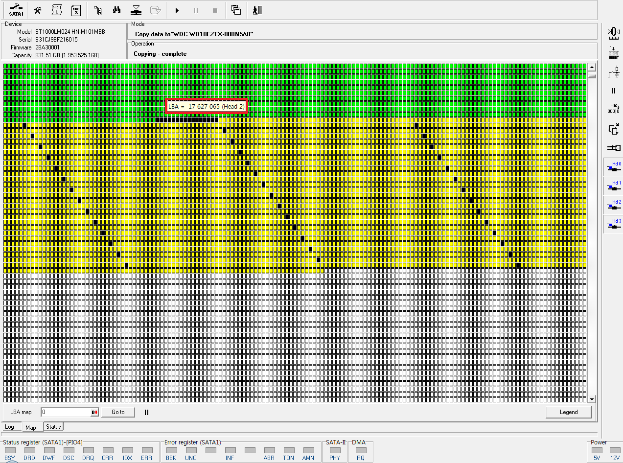
Task: Switch to the Map tab
Action: click(31, 427)
